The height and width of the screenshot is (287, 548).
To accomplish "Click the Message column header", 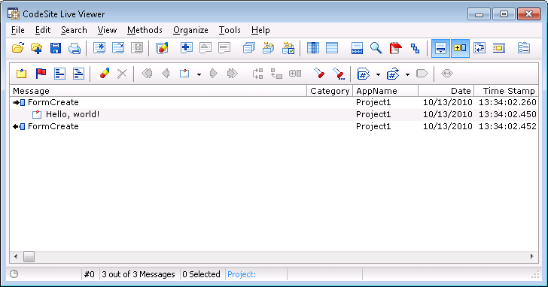I will tap(158, 91).
